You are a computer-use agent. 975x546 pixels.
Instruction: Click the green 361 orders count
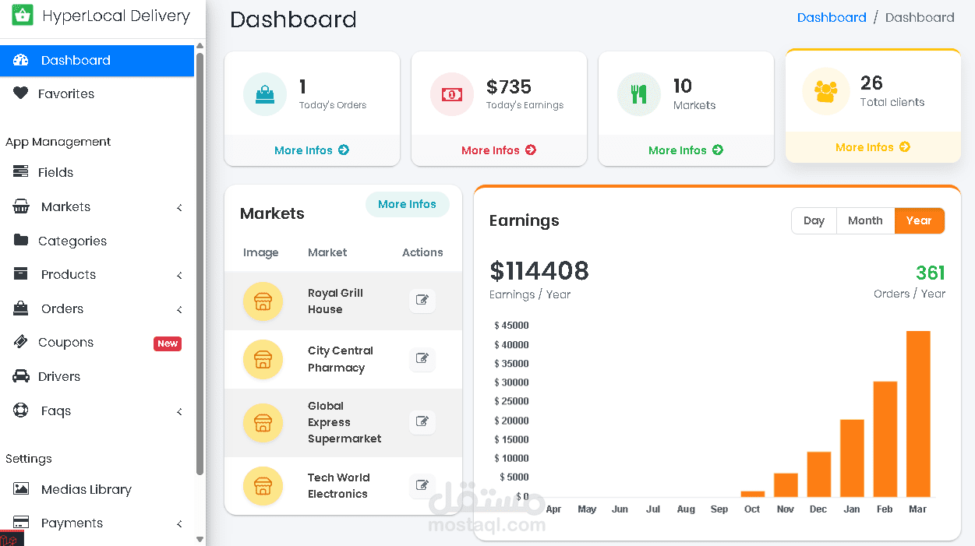pyautogui.click(x=931, y=273)
